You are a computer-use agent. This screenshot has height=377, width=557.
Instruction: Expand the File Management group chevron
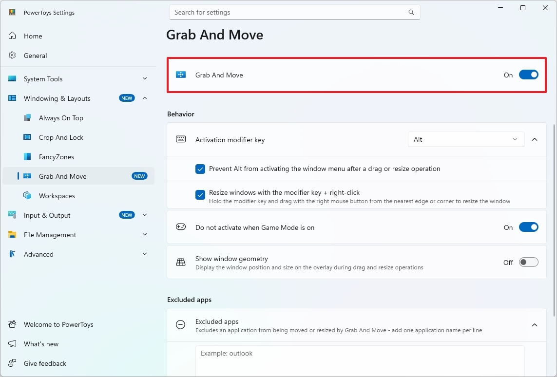pos(145,234)
